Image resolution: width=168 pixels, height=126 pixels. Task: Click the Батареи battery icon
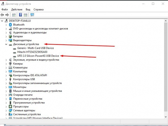point(10,36)
